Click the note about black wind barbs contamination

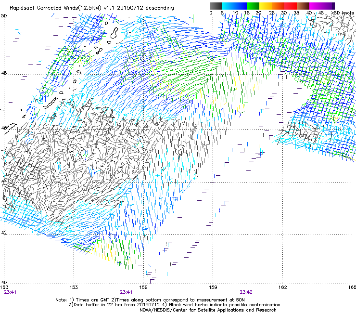220,305
